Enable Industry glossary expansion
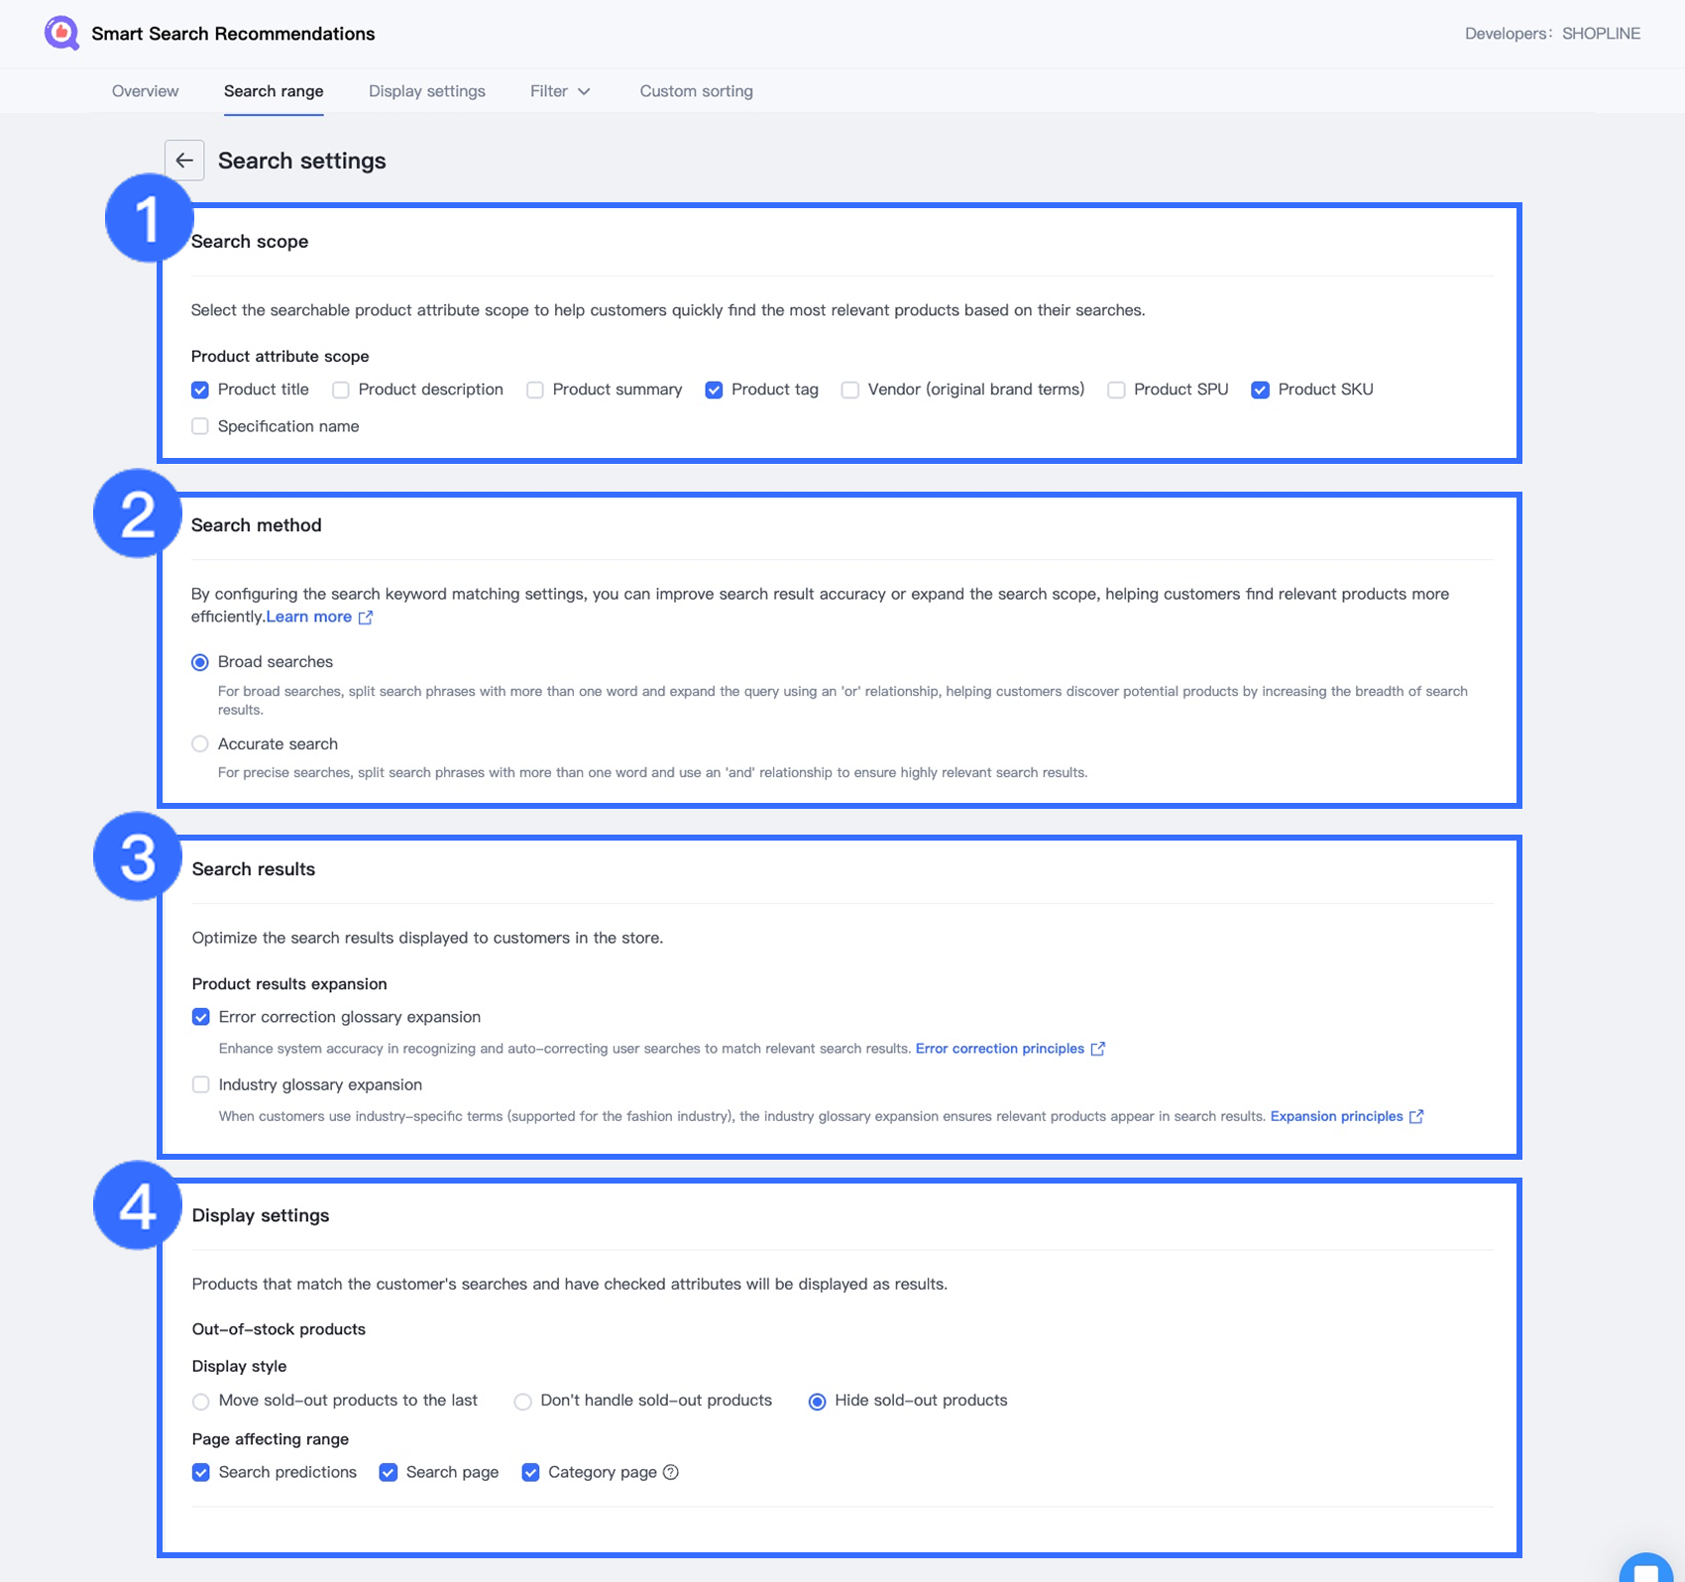This screenshot has height=1582, width=1685. 201,1084
